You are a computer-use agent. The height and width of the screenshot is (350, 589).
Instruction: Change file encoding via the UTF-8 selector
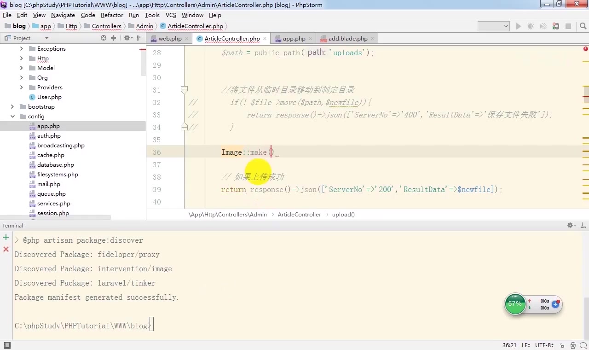click(544, 345)
